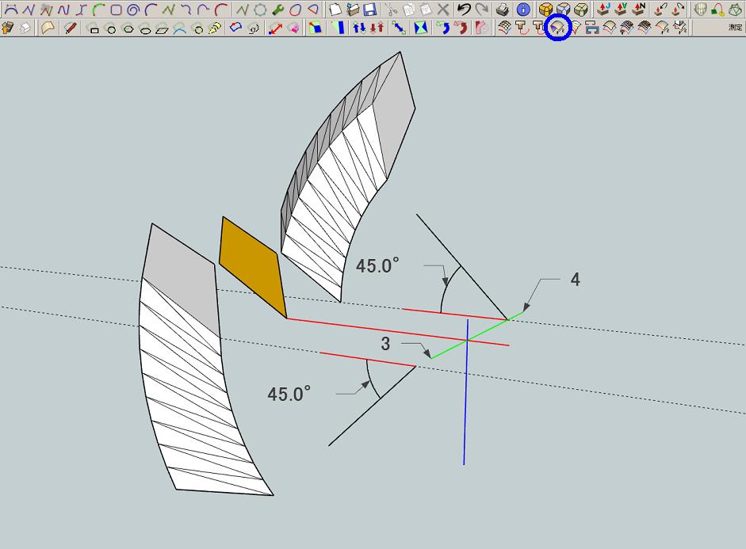Screen dimensions: 746x549
Task: Open a file via the folder icon
Action: point(353,9)
